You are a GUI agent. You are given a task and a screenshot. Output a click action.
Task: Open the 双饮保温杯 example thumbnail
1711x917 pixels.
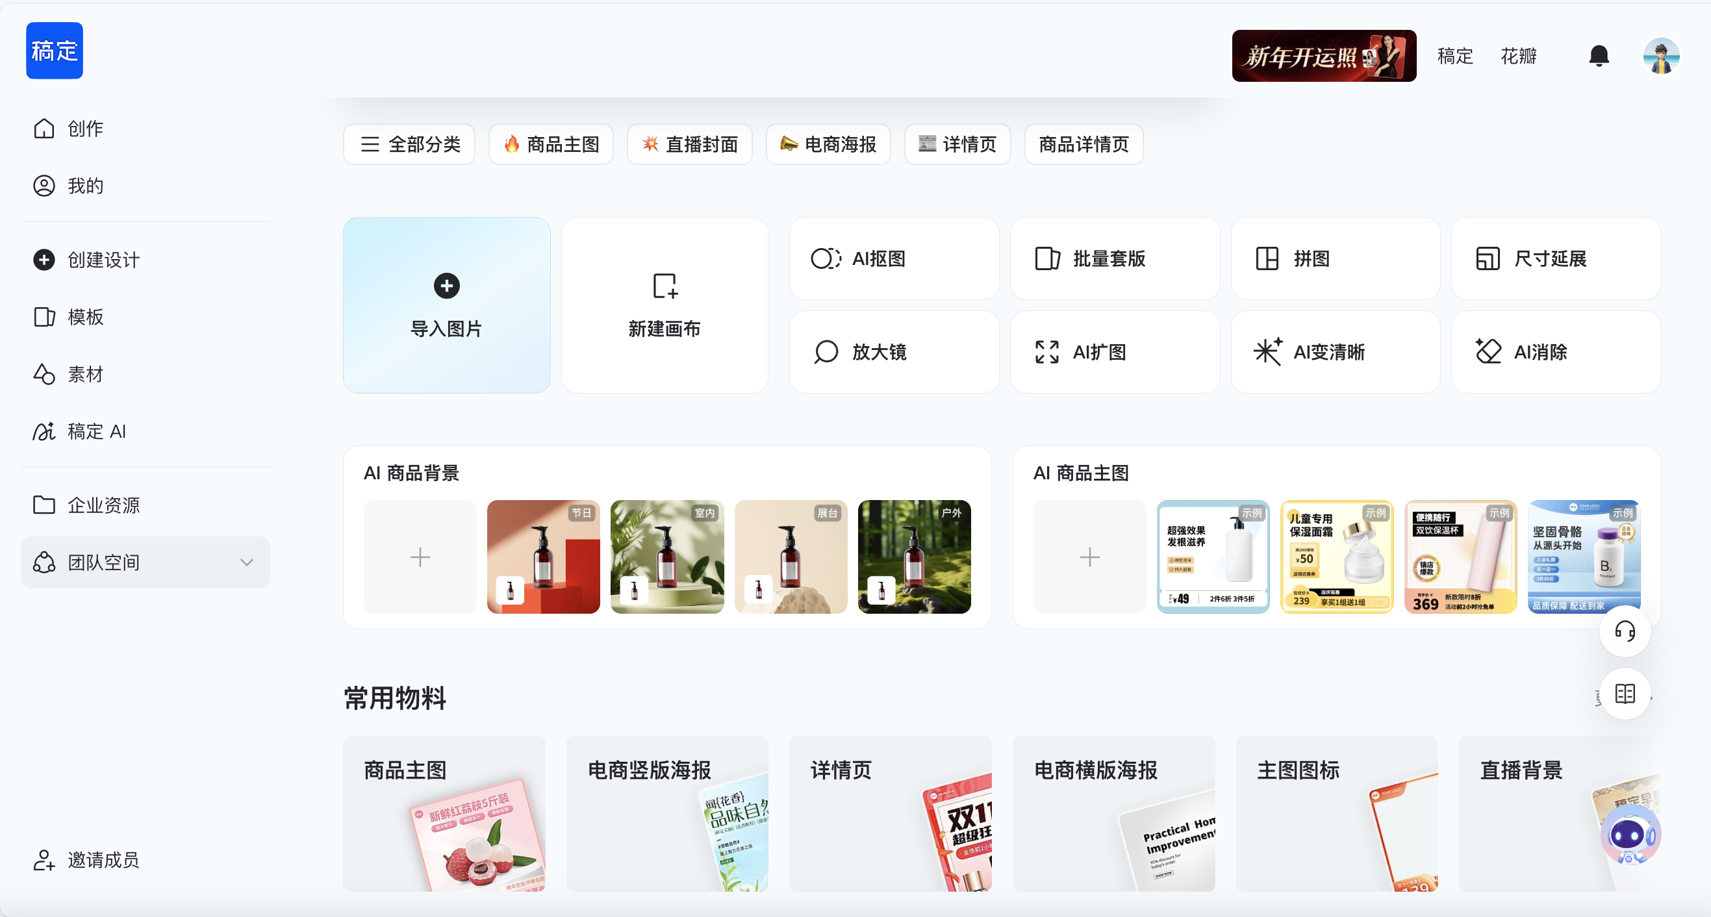click(x=1460, y=557)
